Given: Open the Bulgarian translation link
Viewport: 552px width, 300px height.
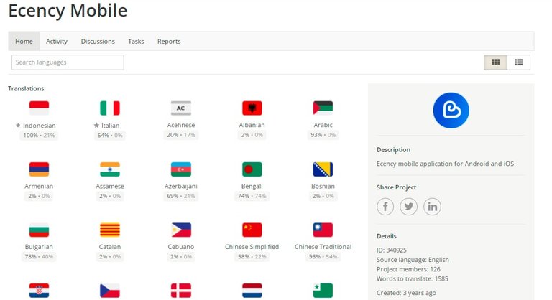Looking at the screenshot, I should coord(39,247).
